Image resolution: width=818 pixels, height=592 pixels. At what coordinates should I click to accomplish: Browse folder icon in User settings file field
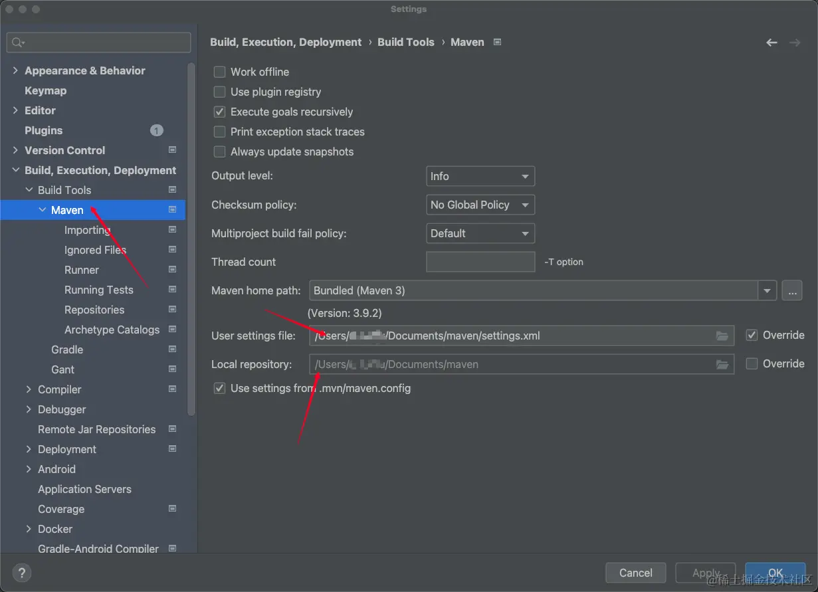coord(722,336)
